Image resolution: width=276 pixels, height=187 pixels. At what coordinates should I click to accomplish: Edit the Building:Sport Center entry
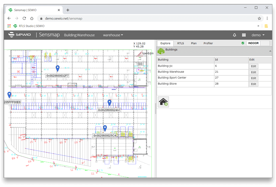253,78
